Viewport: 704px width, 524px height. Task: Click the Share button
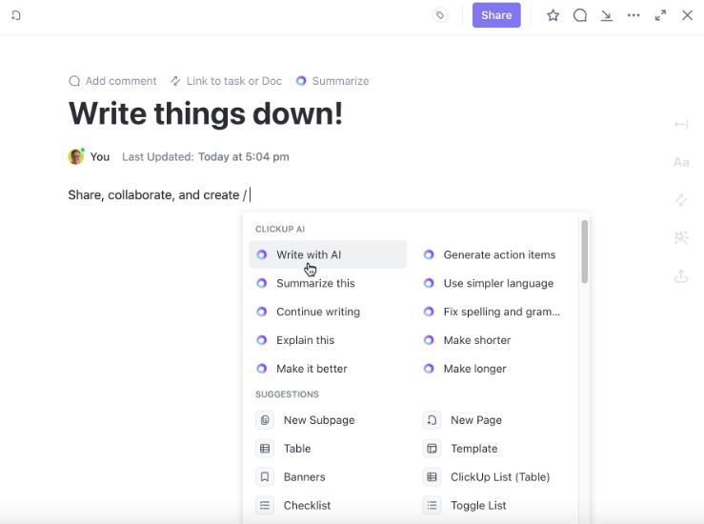pos(496,15)
